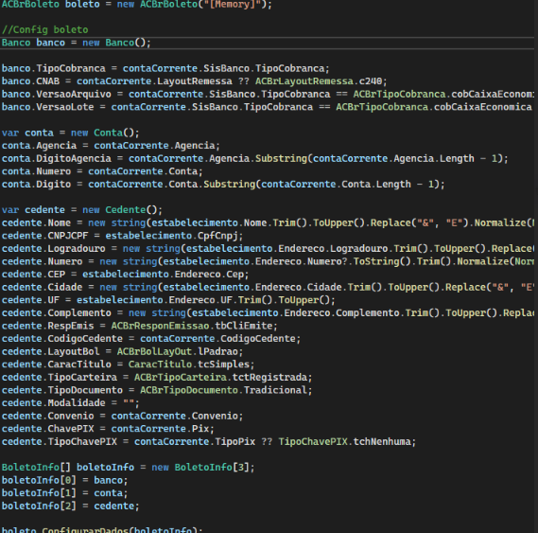Click 'Banco banco = new Banco();' line
Image resolution: width=538 pixels, height=533 pixels.
(x=77, y=43)
